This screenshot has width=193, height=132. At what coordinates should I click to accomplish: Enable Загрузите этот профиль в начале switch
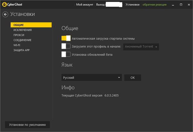coord(66,46)
